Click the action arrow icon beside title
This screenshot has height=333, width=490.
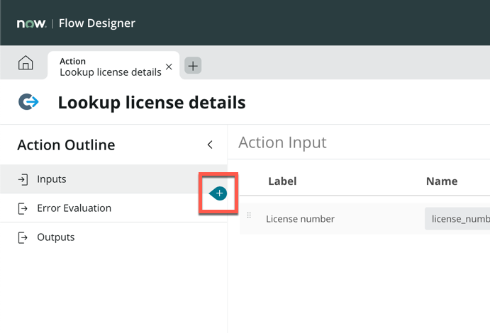click(x=29, y=103)
